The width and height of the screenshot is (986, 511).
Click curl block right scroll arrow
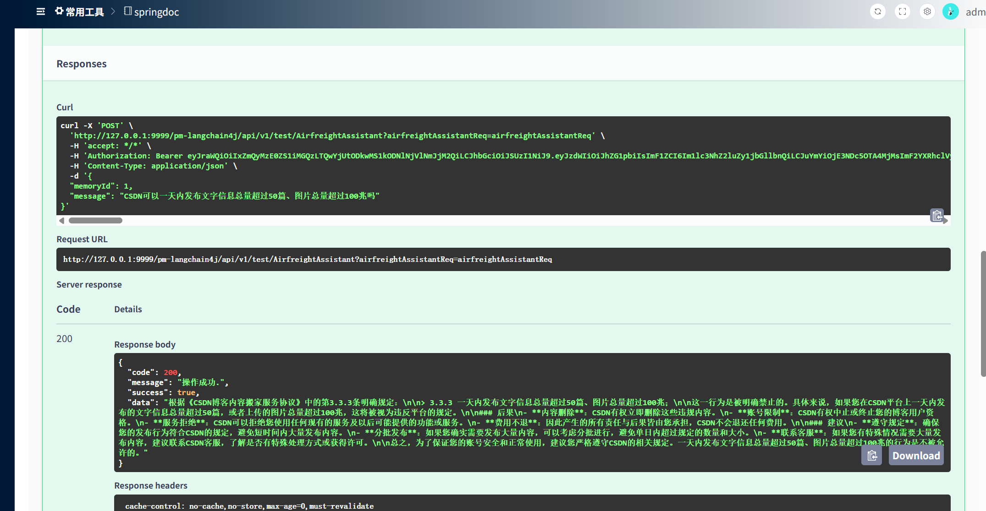[945, 221]
